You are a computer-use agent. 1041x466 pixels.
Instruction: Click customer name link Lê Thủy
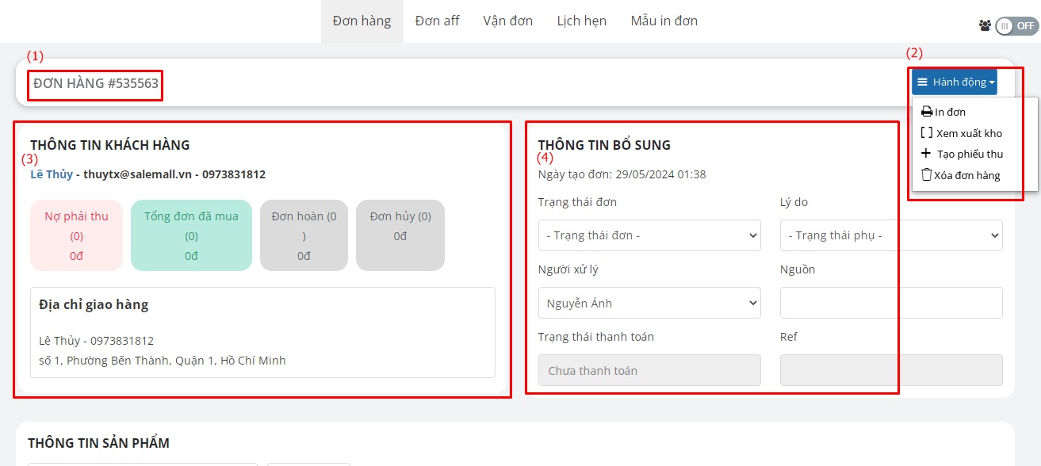(x=52, y=174)
